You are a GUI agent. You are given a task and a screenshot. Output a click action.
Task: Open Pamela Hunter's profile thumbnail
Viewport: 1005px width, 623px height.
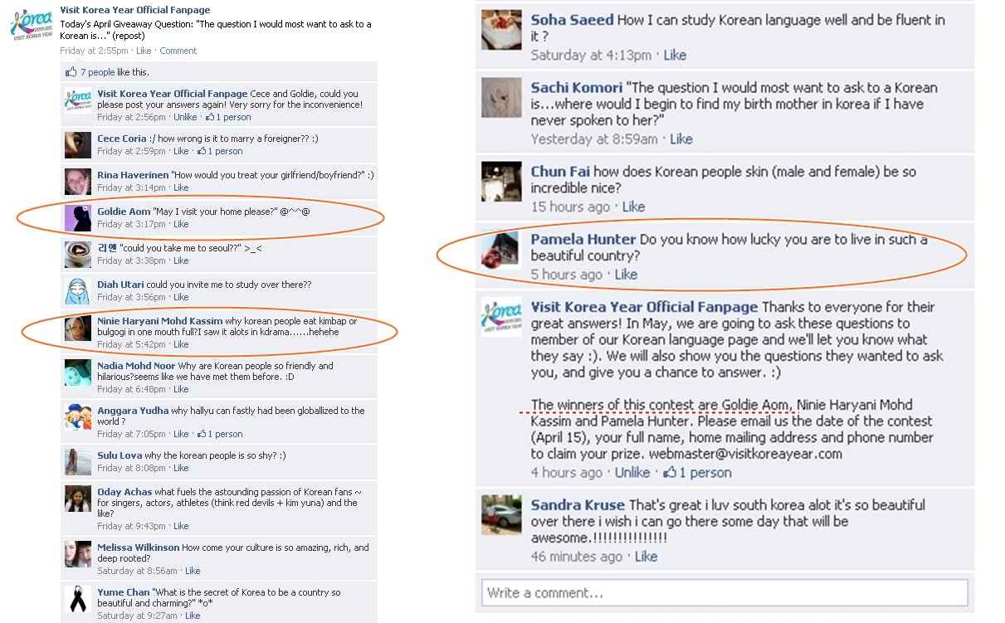click(501, 250)
